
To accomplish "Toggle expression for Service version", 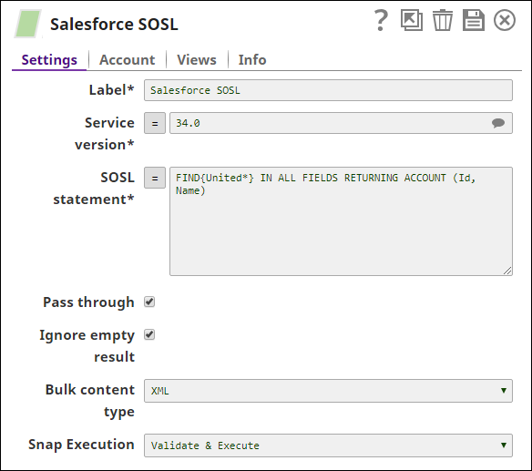I will [x=155, y=123].
